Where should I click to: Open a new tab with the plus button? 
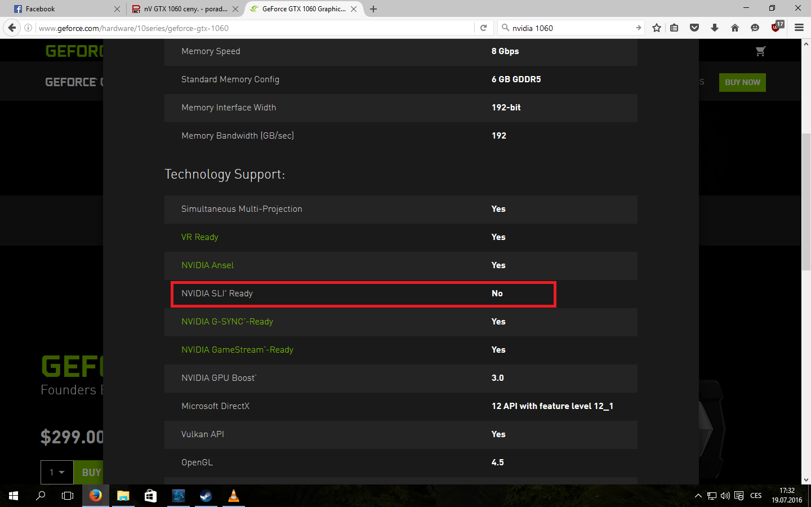[373, 9]
